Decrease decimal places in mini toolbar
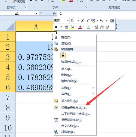This screenshot has width=136, height=137. point(102,27)
